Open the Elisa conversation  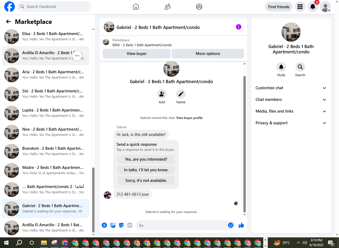tap(46, 37)
